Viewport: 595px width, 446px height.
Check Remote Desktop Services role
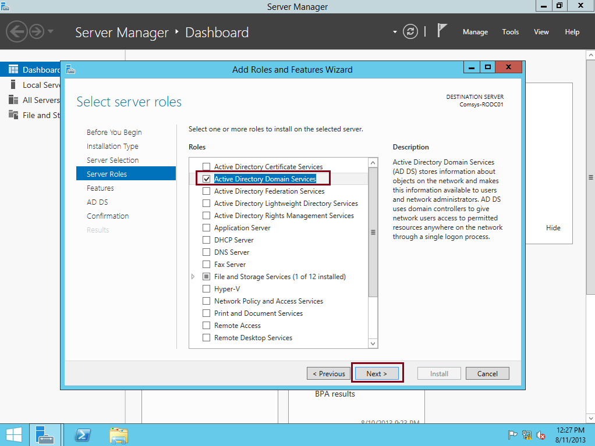coord(207,338)
